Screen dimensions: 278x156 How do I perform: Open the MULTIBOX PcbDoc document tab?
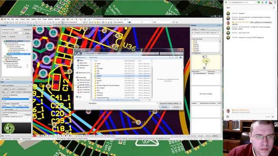coord(43,26)
